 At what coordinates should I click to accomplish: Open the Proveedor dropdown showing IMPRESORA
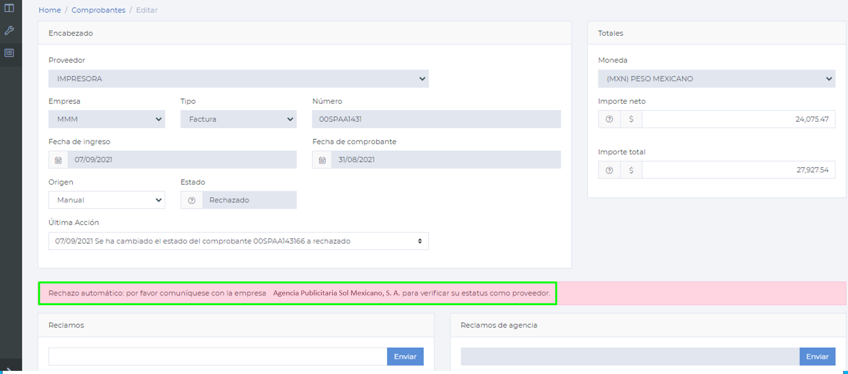239,79
